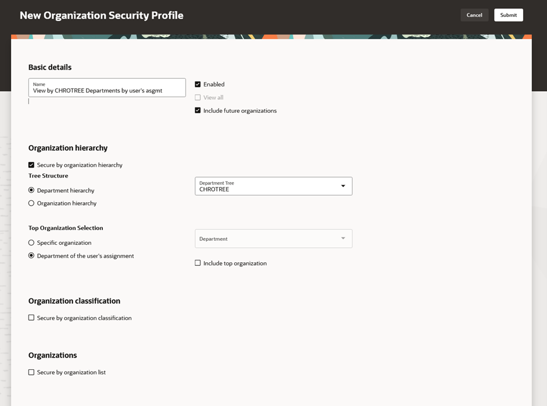Viewport: 547px width, 406px height.
Task: Uncheck the Enabled checkbox
Action: pyautogui.click(x=198, y=84)
